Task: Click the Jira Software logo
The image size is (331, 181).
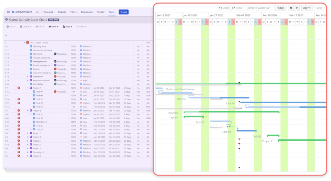Action: [22, 12]
